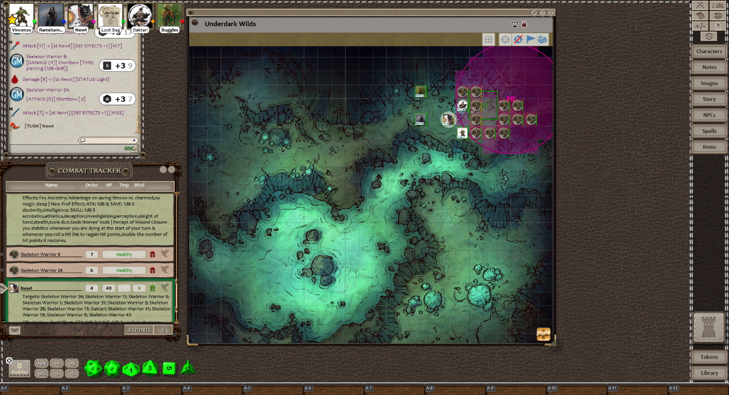Click Skeleton Warrior 8's name in the tracker
729x395 pixels.
pyautogui.click(x=41, y=254)
